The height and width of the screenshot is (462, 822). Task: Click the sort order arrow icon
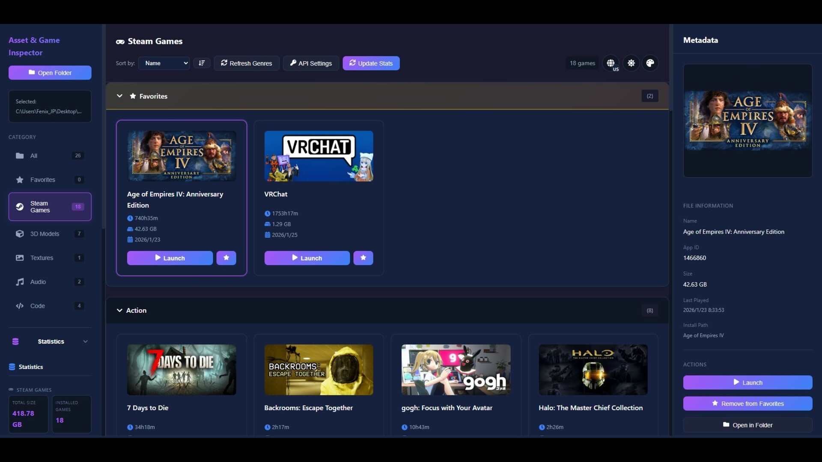(x=202, y=63)
